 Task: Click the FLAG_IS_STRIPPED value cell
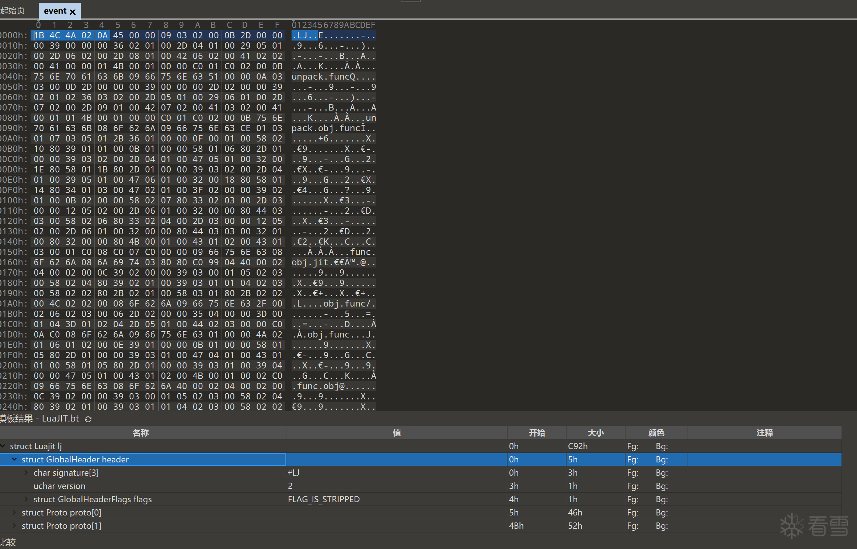[324, 499]
